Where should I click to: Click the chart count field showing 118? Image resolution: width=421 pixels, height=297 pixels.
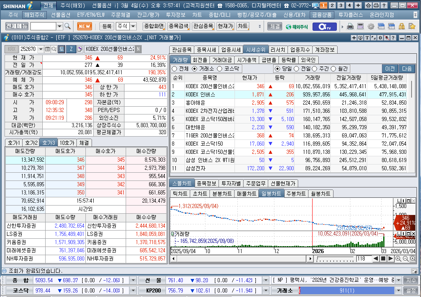363,259
